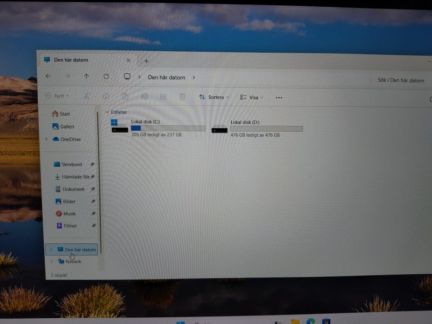Expand OneDrive in the sidebar

coord(46,139)
